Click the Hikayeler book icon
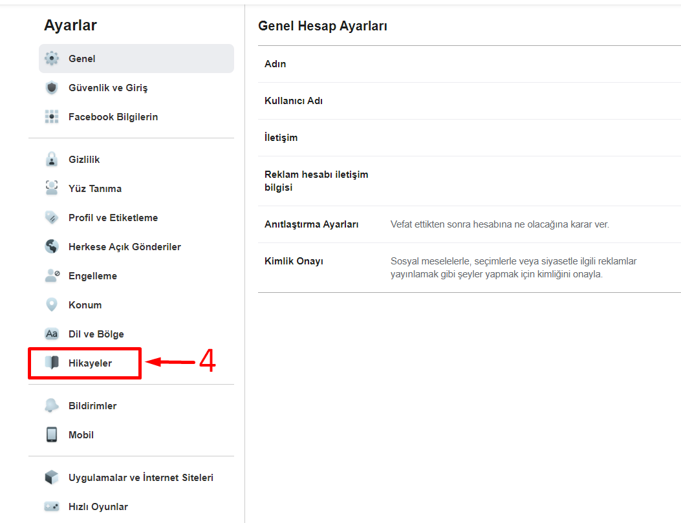The width and height of the screenshot is (681, 523). pyautogui.click(x=52, y=363)
